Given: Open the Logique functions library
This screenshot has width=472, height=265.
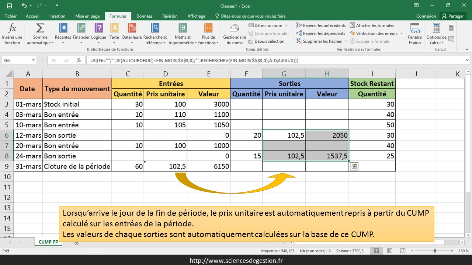Looking at the screenshot, I should (98, 29).
